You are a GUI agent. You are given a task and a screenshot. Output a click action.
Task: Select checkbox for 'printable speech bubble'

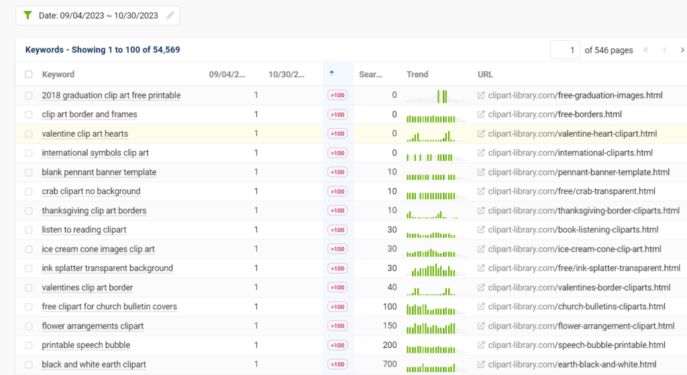pyautogui.click(x=28, y=345)
